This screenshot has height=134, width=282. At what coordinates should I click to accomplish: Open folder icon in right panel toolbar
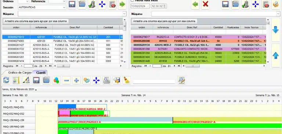pyautogui.click(x=235, y=4)
